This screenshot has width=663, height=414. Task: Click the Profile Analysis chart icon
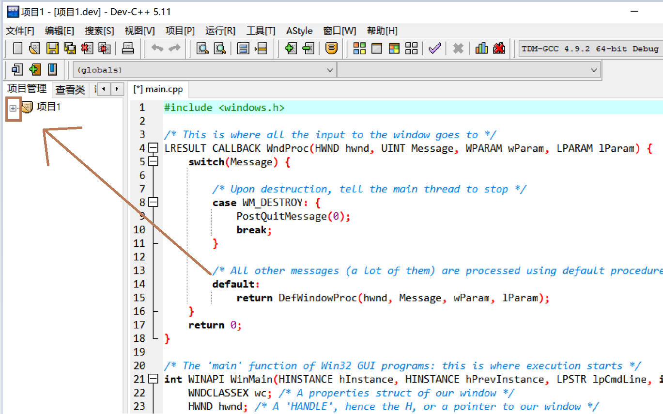pos(481,48)
